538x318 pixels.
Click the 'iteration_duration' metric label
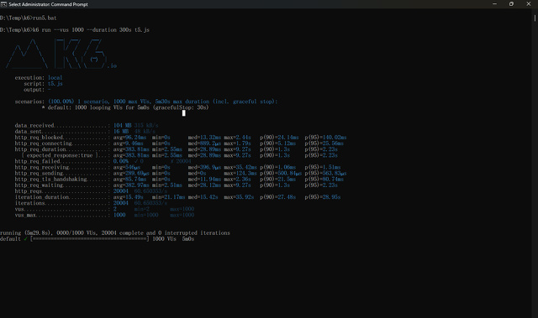click(x=42, y=197)
